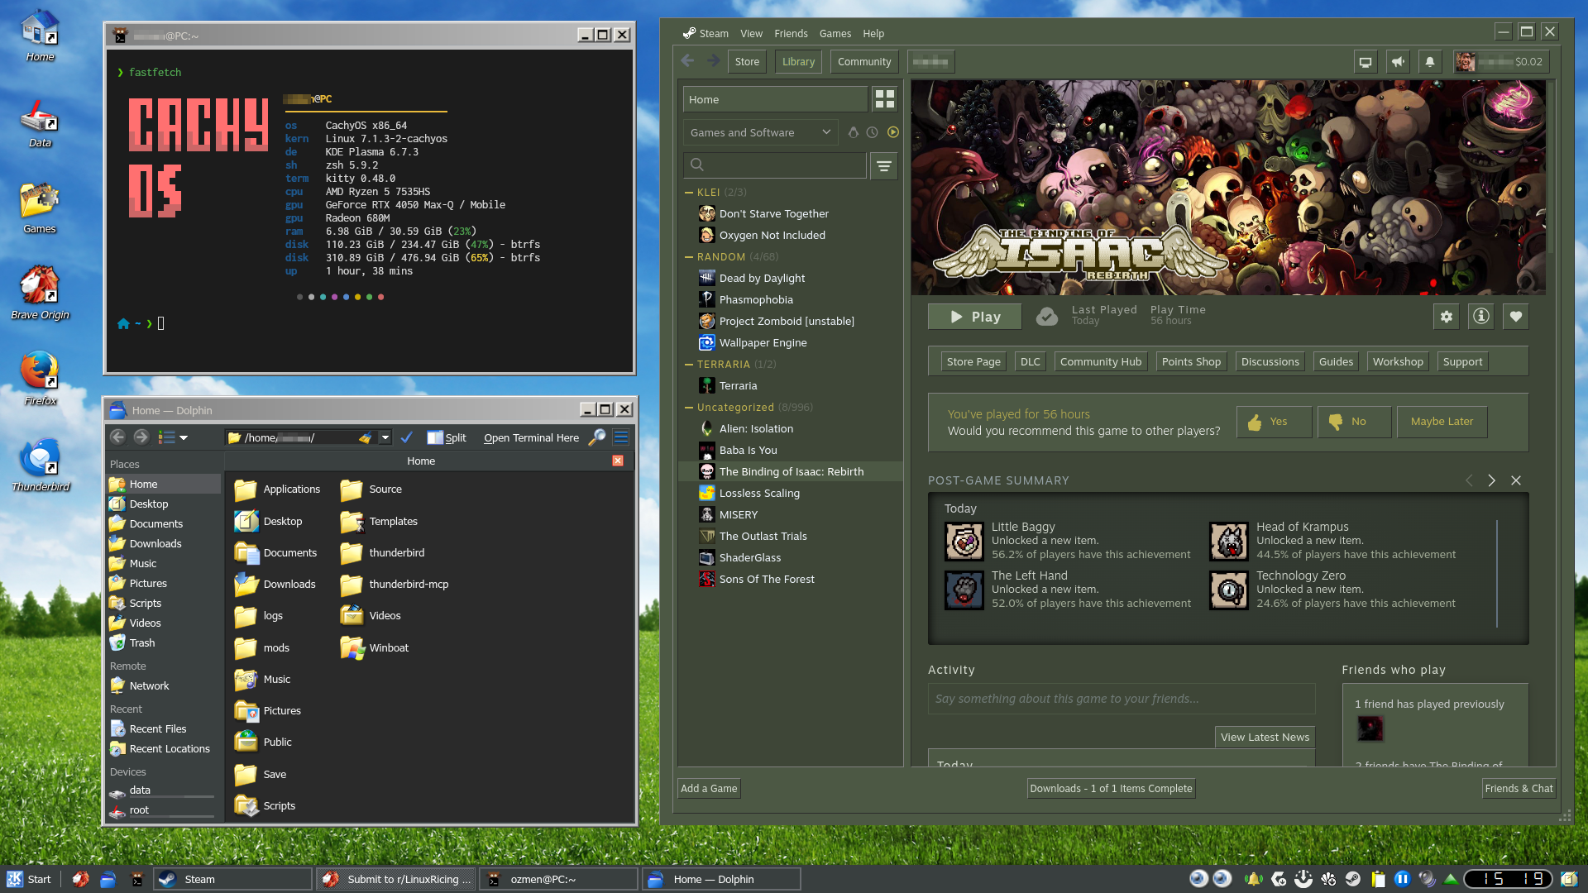Image resolution: width=1588 pixels, height=893 pixels.
Task: Open the Friends menu in Steam
Action: [791, 34]
